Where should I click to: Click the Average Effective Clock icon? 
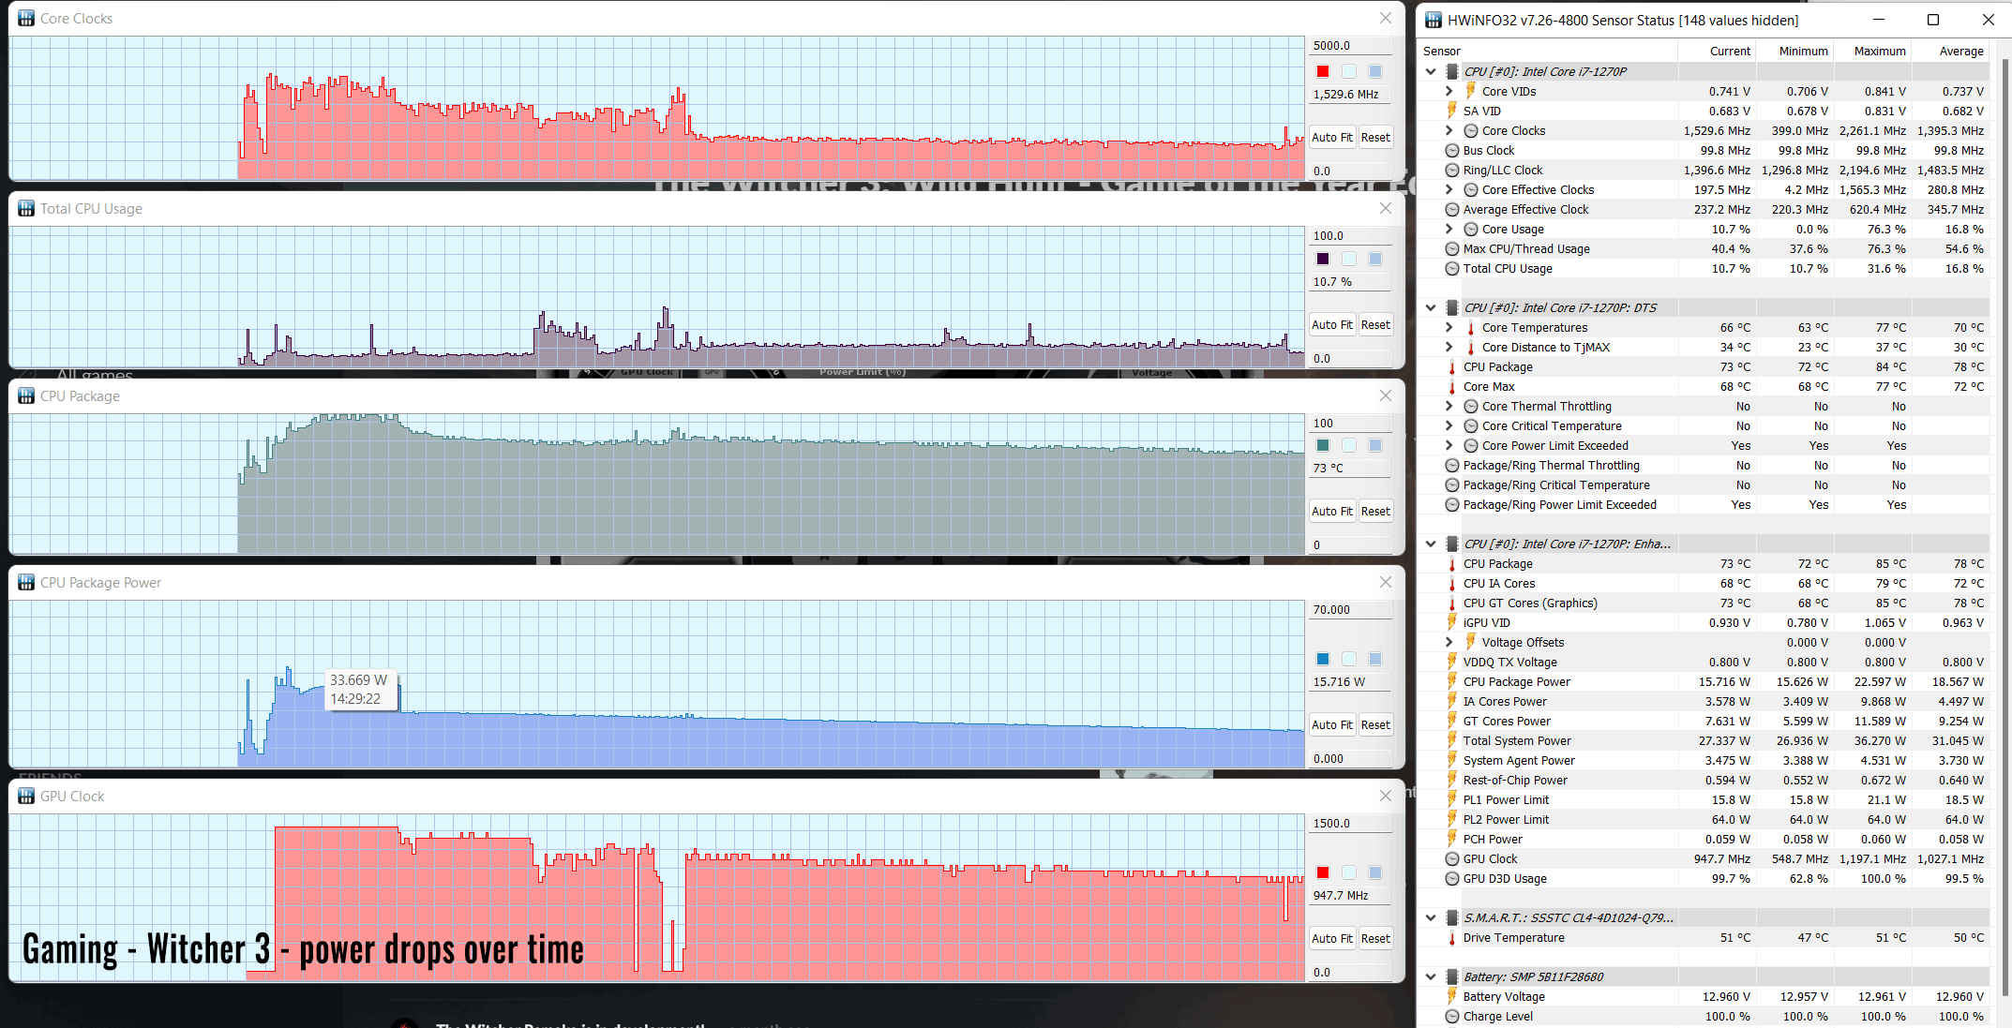click(1452, 209)
